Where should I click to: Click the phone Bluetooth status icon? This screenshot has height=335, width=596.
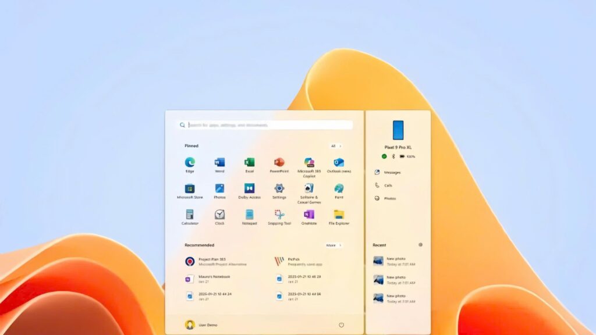[393, 156]
